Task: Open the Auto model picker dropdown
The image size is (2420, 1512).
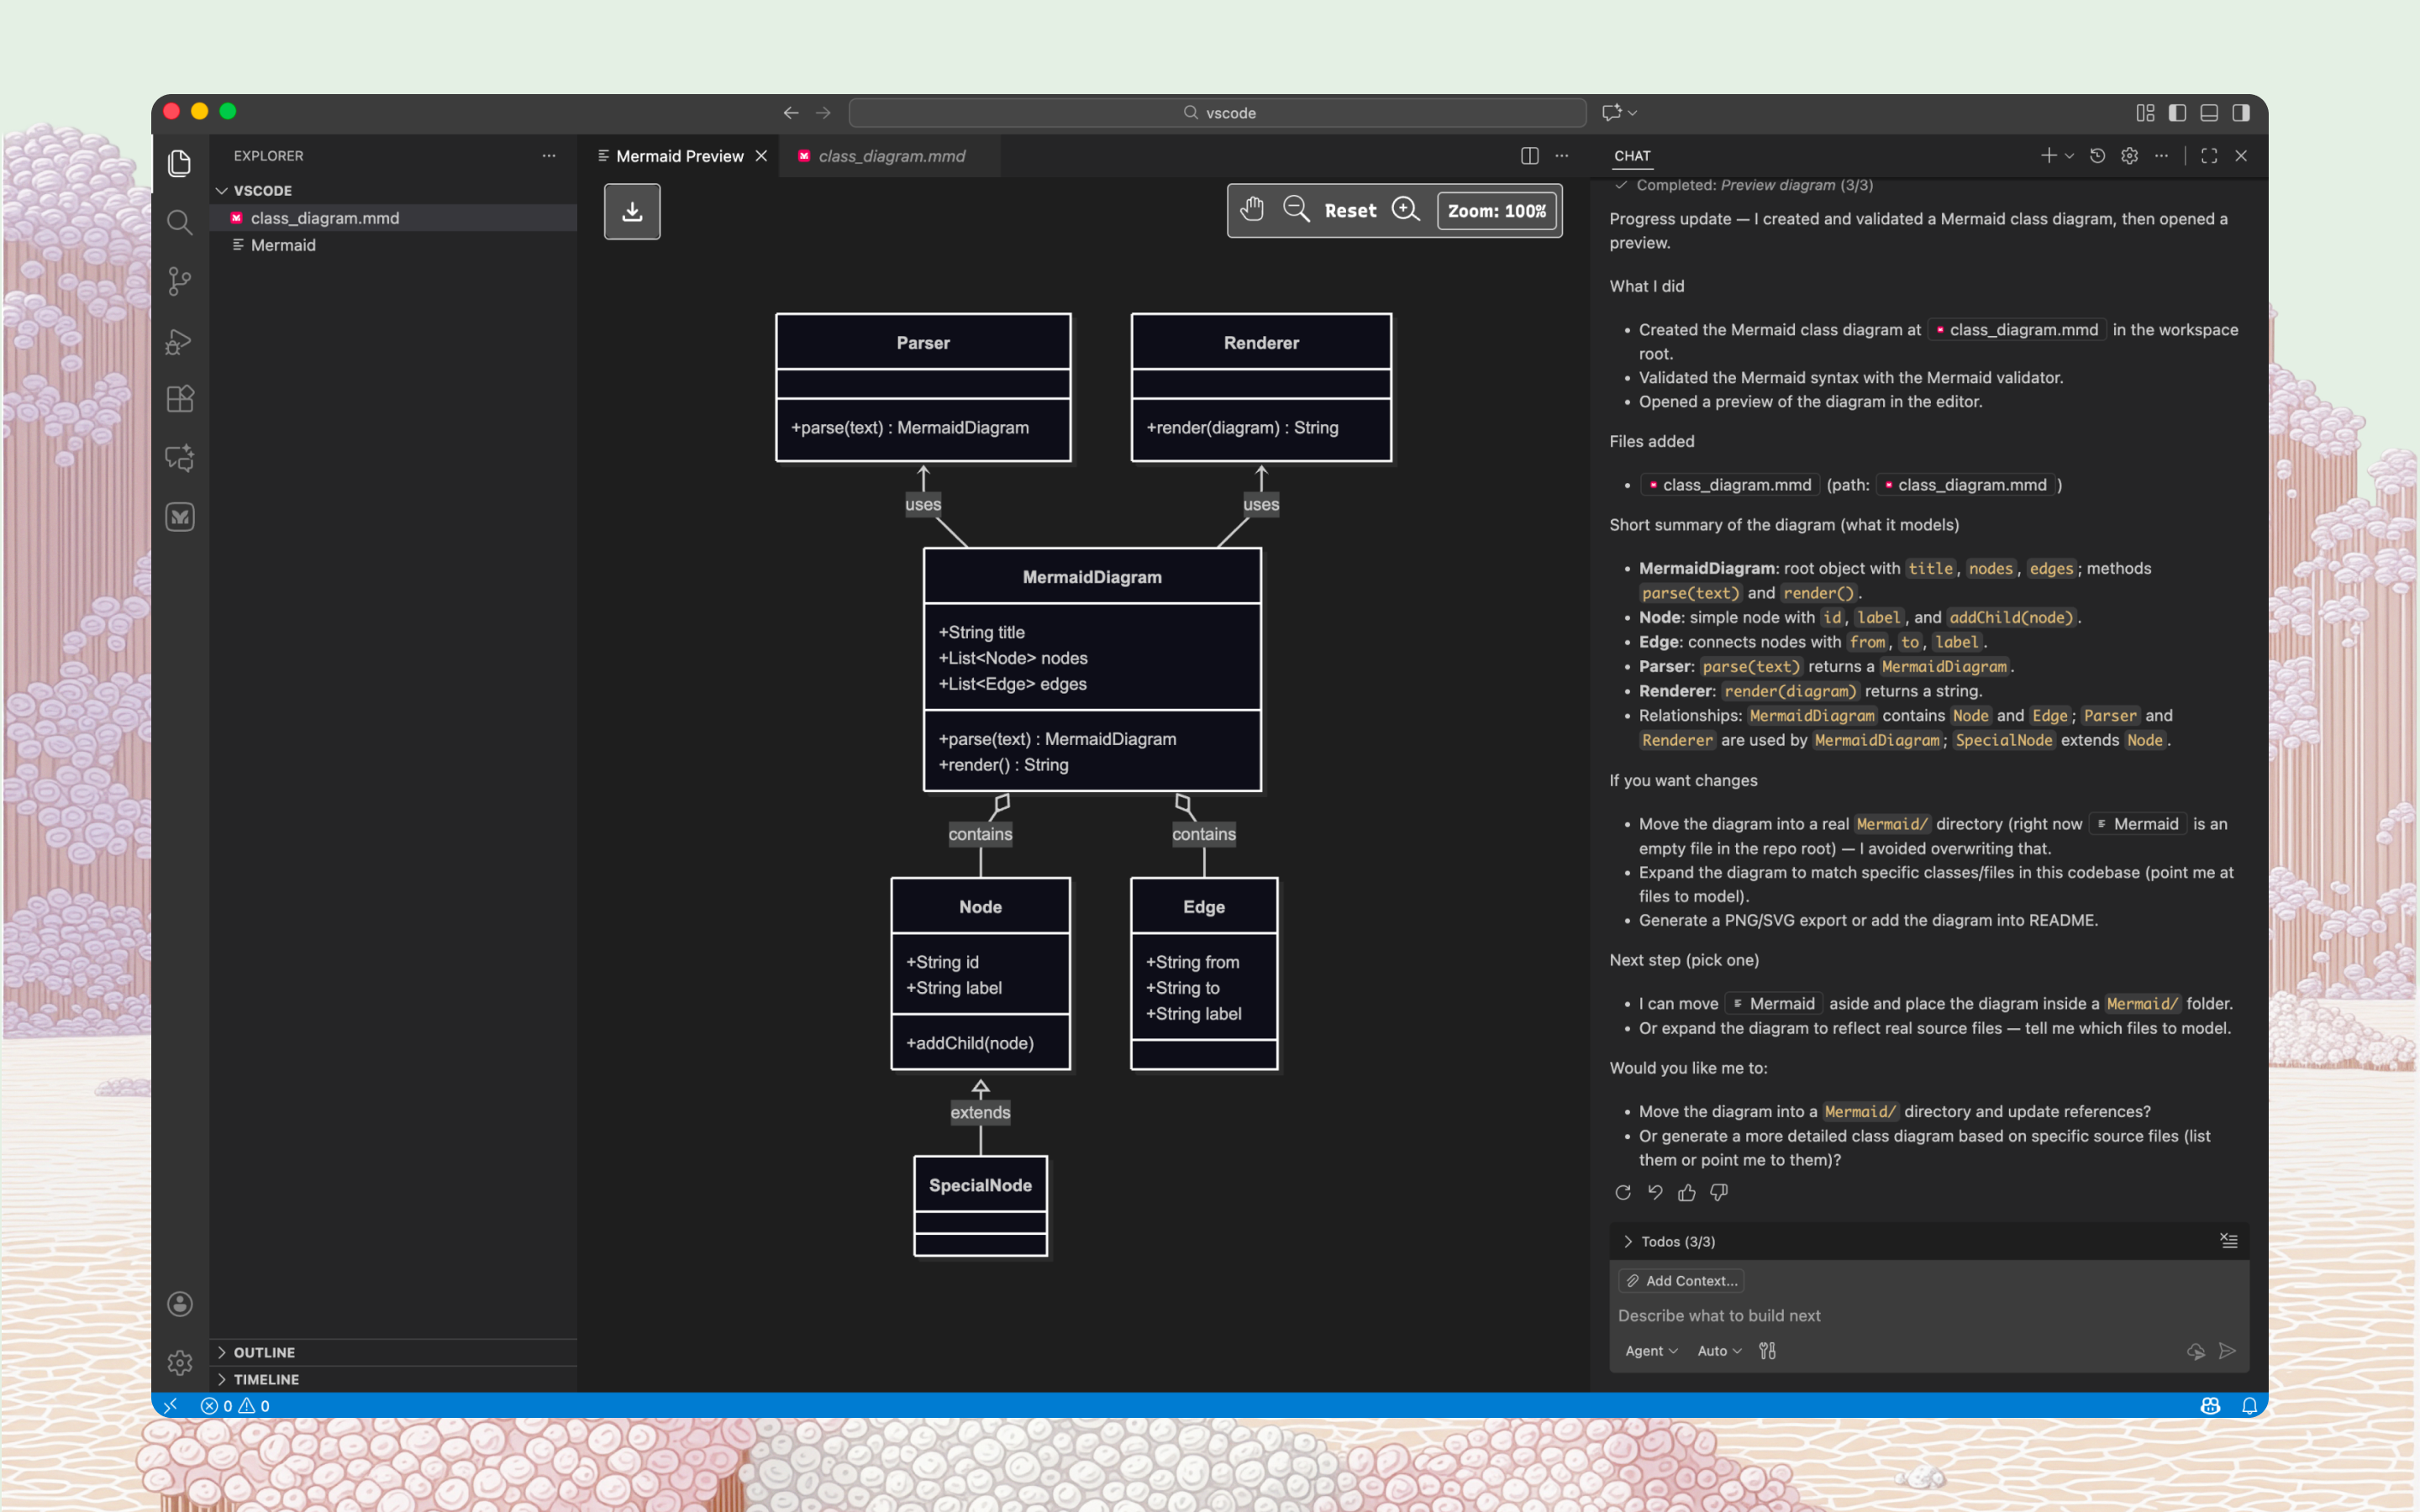Action: point(1718,1351)
